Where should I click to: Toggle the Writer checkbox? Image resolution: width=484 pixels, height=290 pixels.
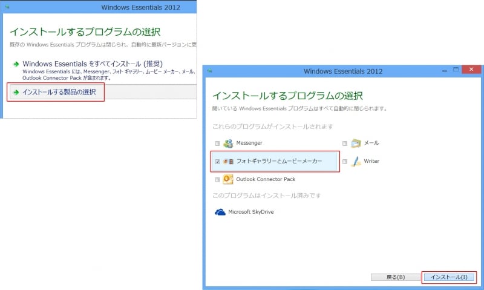(x=345, y=162)
